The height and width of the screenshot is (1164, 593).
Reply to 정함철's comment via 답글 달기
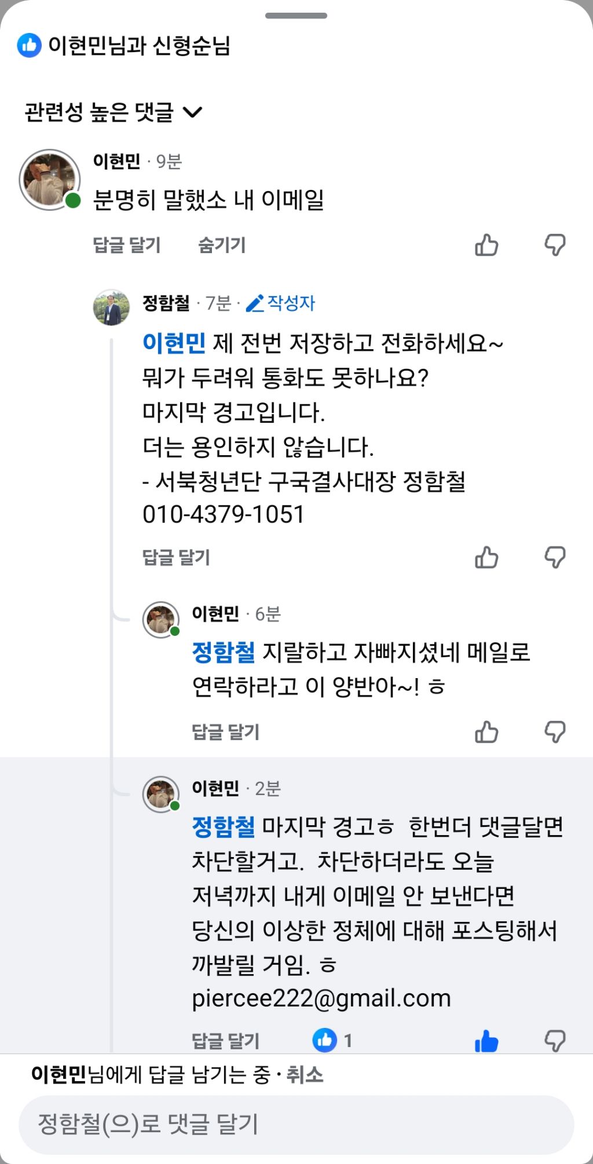(x=176, y=558)
